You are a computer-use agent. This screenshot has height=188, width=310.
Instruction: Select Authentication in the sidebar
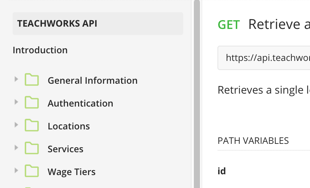(80, 103)
